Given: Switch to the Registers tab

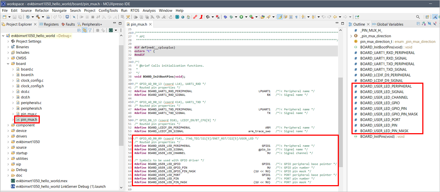Looking at the screenshot, I should coord(48,24).
